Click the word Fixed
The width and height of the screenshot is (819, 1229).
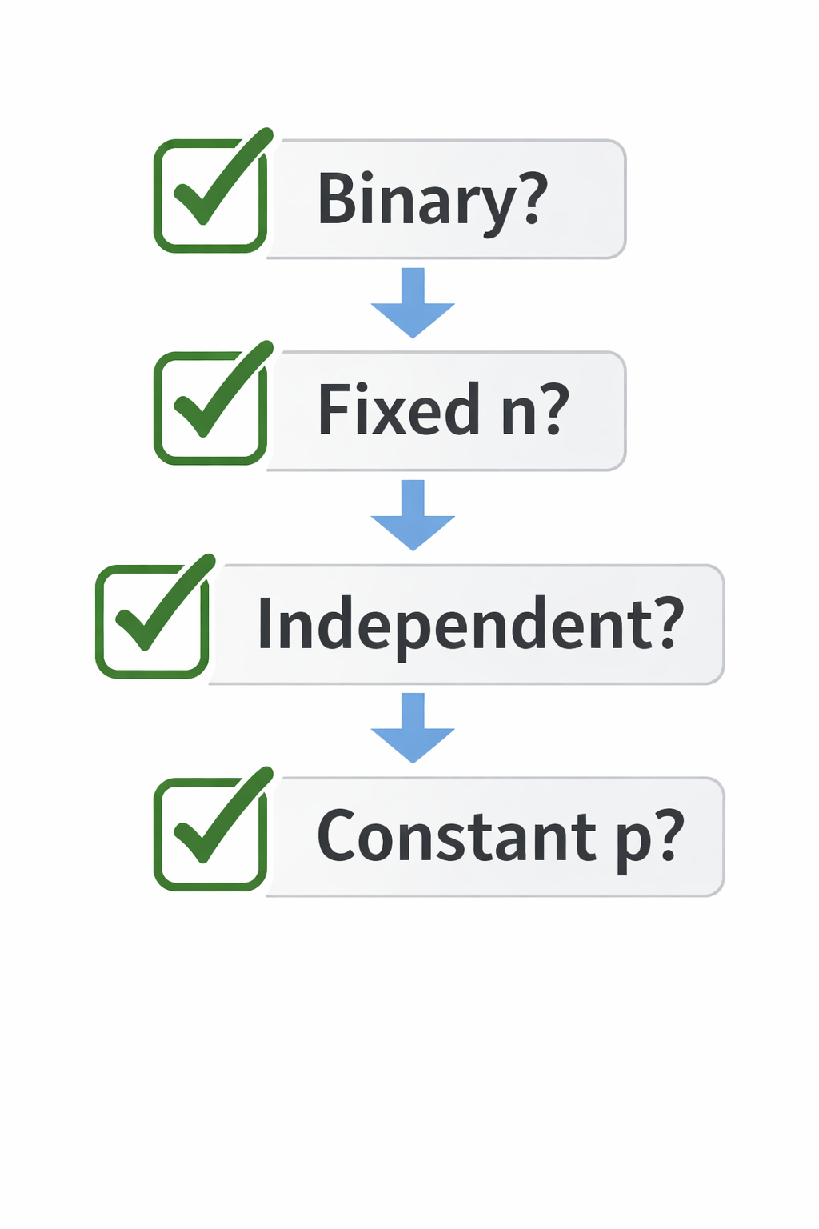(398, 410)
